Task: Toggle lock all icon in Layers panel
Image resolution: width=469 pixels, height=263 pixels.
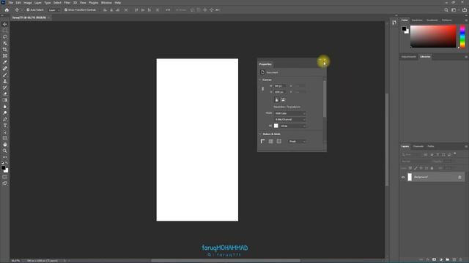Action: tap(432, 168)
